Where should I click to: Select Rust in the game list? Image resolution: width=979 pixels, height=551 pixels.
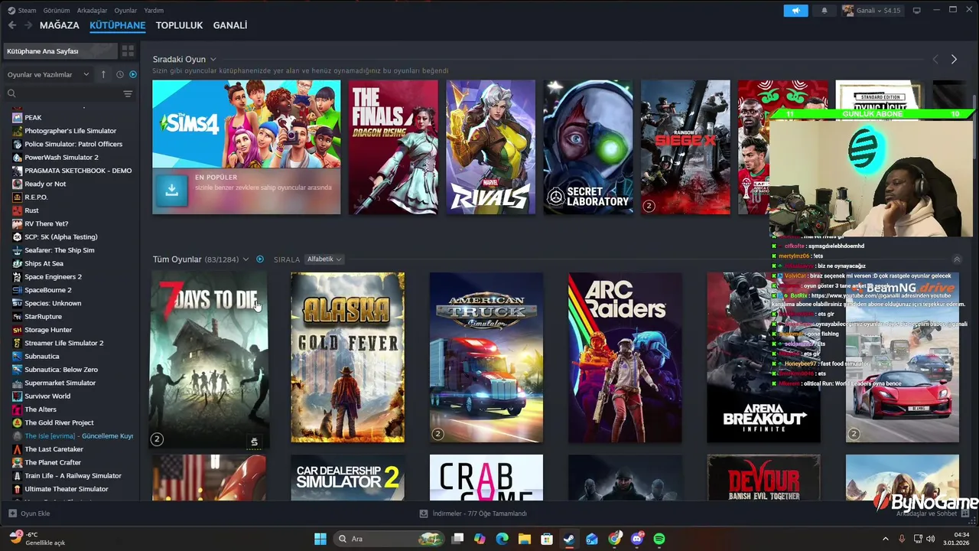pyautogui.click(x=31, y=210)
